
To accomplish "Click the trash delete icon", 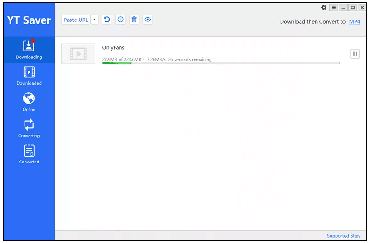I will [x=134, y=20].
